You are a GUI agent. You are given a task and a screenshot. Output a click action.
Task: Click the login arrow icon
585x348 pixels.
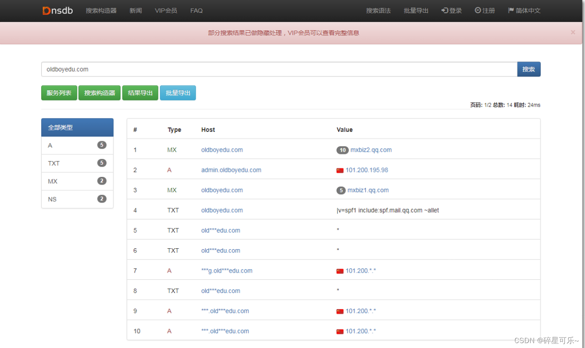(444, 11)
